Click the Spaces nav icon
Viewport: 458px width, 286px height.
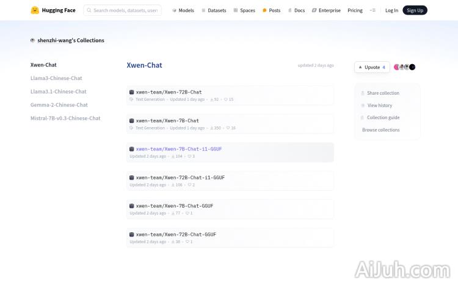236,10
